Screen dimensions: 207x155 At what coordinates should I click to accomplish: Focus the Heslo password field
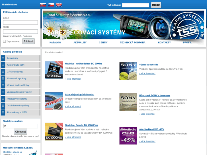tap(21, 32)
